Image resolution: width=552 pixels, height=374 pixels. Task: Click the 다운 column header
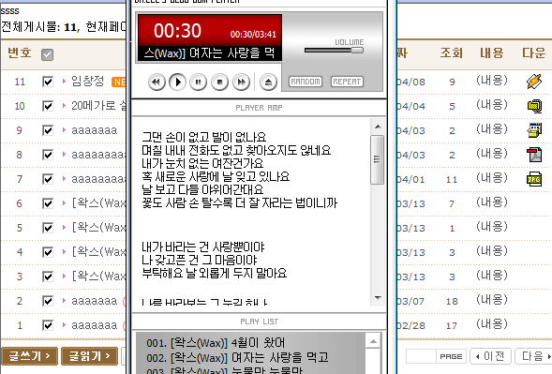(533, 53)
